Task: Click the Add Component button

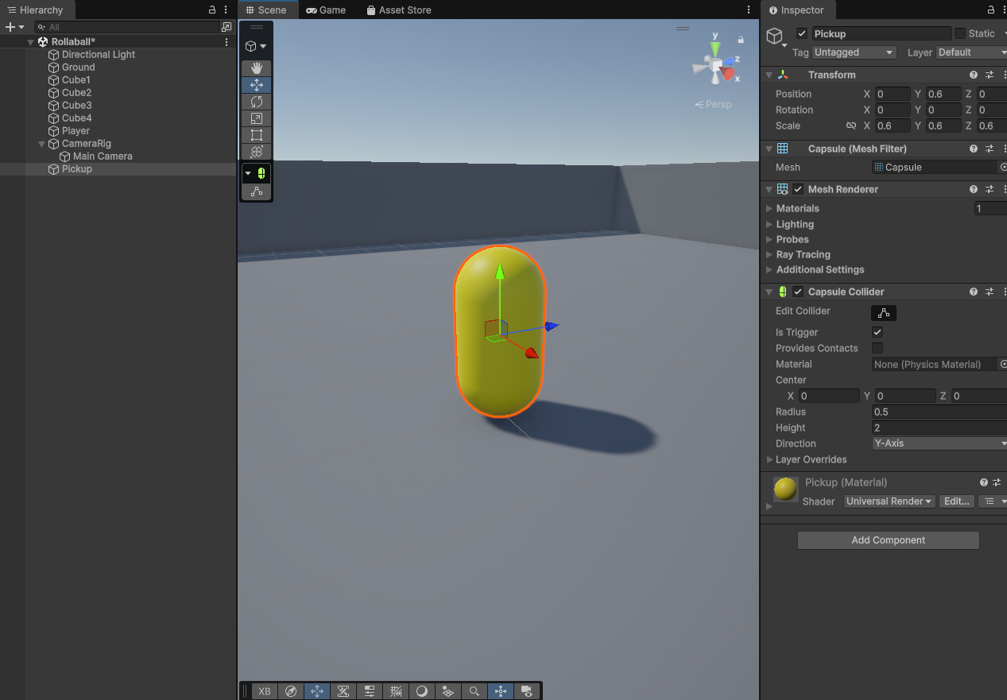Action: [x=888, y=540]
